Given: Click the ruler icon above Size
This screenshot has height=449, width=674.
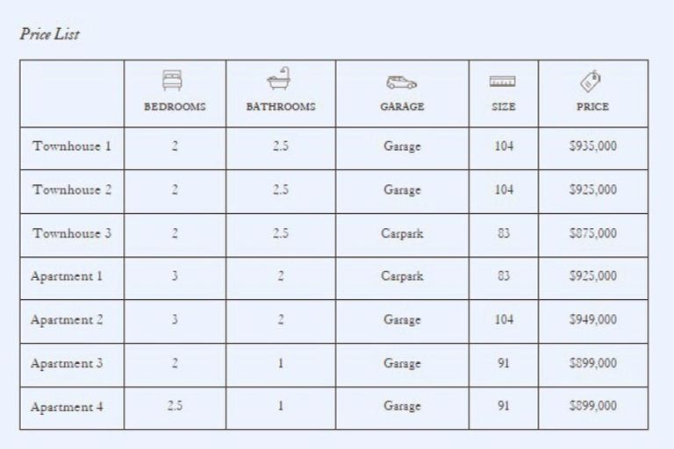Looking at the screenshot, I should click(503, 82).
